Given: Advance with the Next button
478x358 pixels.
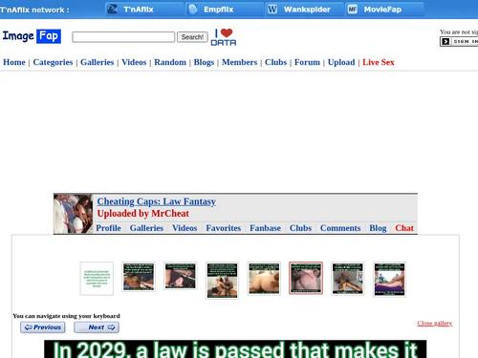Looking at the screenshot, I should click(x=97, y=327).
